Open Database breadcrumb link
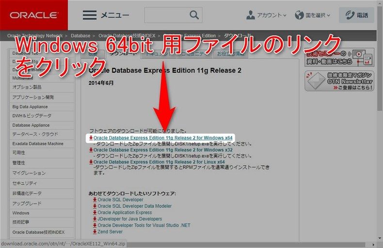Screen dimensions: 383x248 (x=80, y=36)
